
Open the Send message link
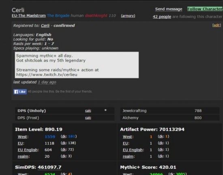click(169, 9)
